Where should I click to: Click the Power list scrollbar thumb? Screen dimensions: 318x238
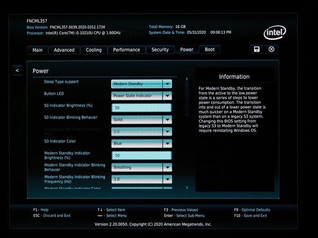187,99
